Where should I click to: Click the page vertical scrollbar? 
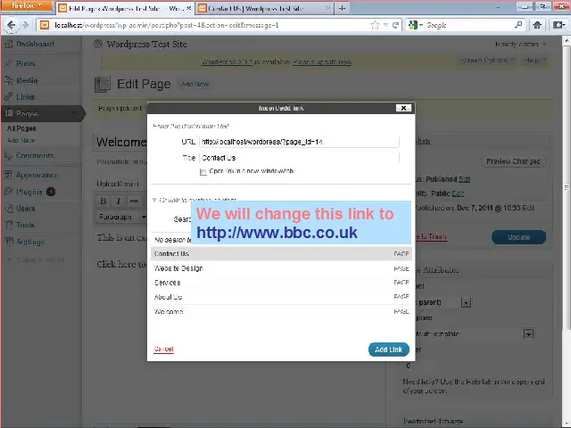tap(567, 188)
